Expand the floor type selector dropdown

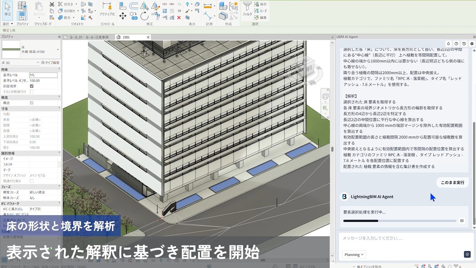tap(58, 50)
